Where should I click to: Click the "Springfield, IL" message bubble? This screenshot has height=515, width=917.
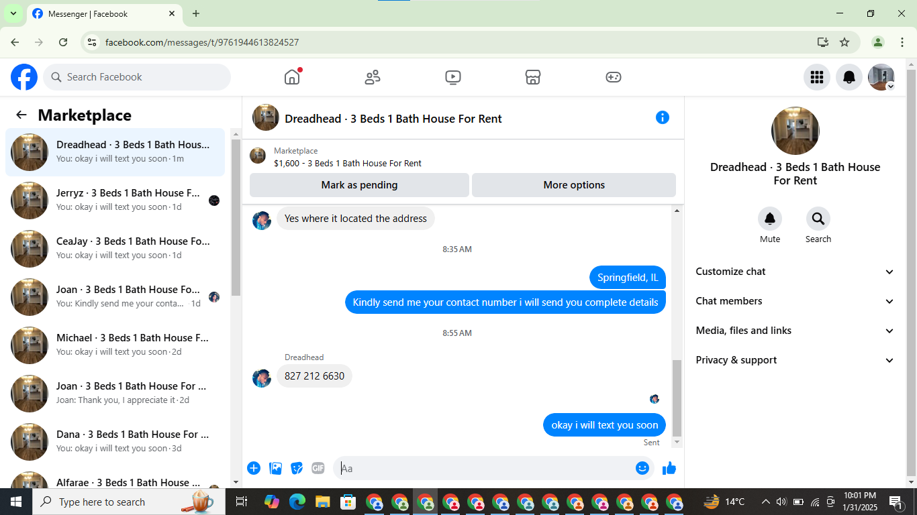tap(628, 278)
